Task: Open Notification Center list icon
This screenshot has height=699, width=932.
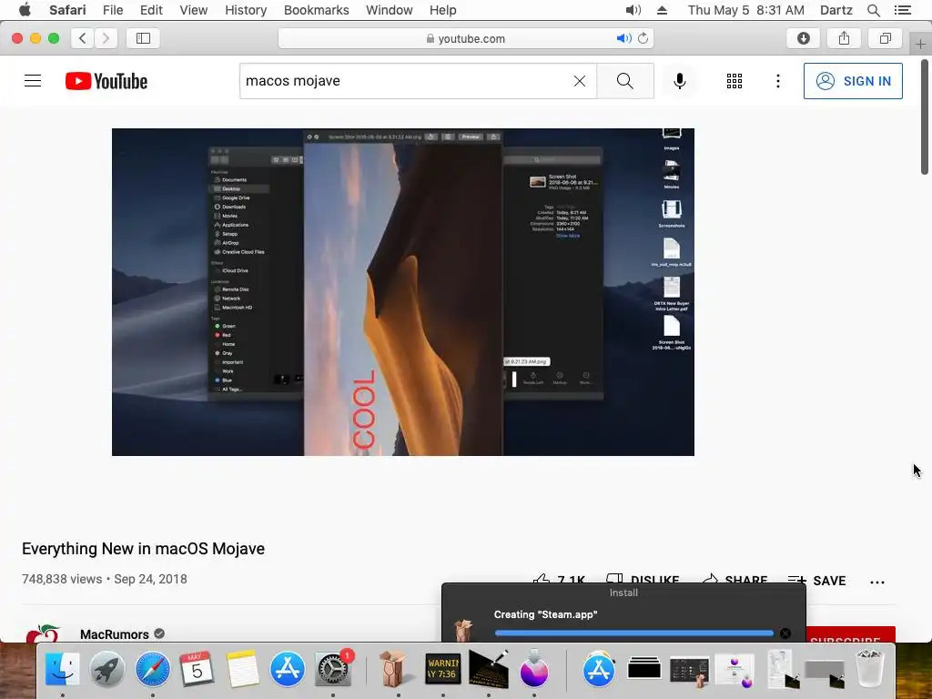Action: pyautogui.click(x=902, y=10)
